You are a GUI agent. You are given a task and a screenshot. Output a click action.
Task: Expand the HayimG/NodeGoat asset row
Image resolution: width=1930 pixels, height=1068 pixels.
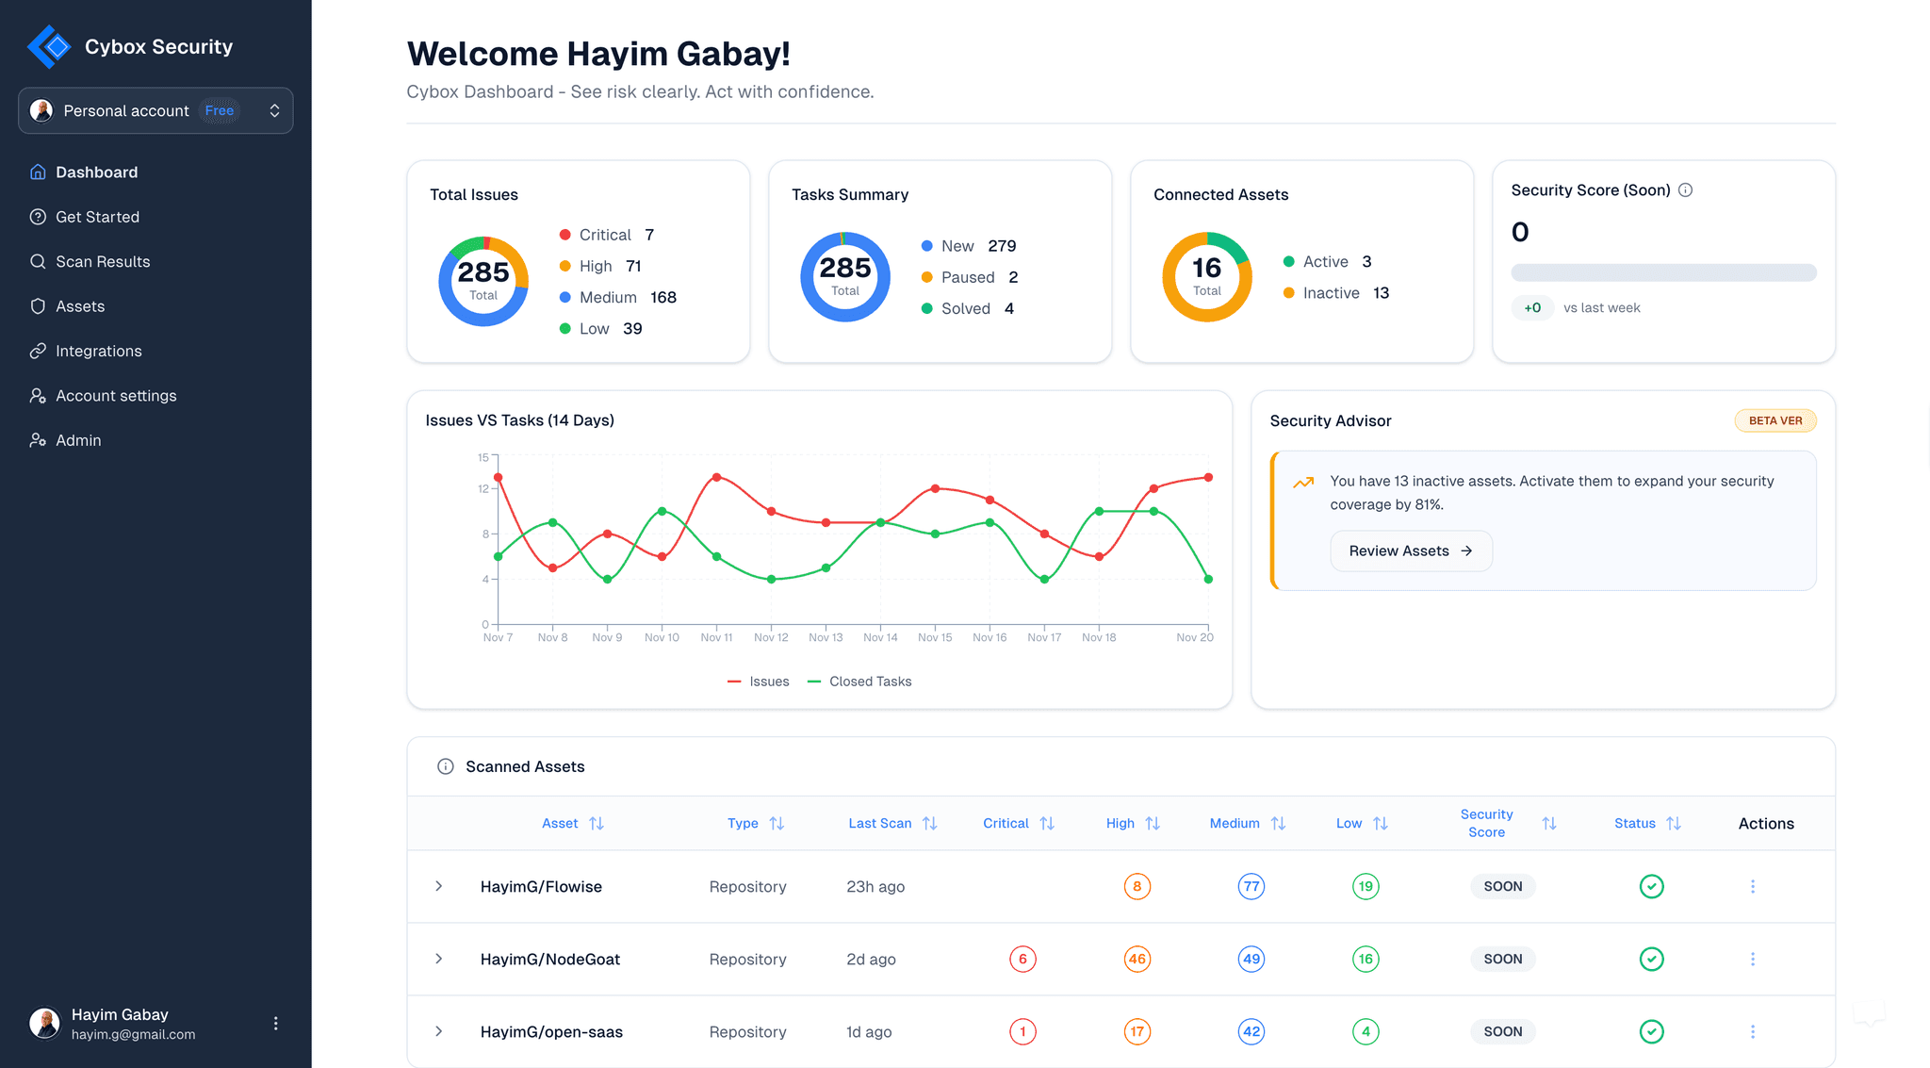(x=439, y=959)
